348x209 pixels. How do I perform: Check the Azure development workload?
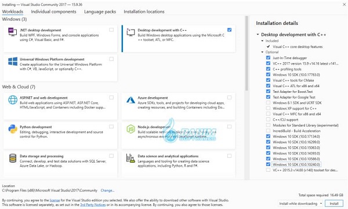tap(230, 98)
